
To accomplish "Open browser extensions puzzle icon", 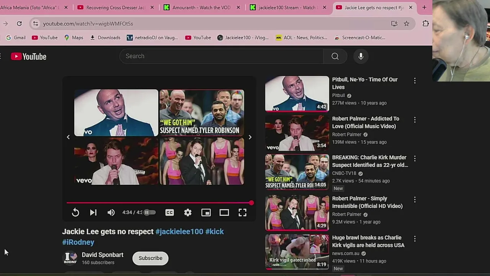I will click(x=426, y=24).
